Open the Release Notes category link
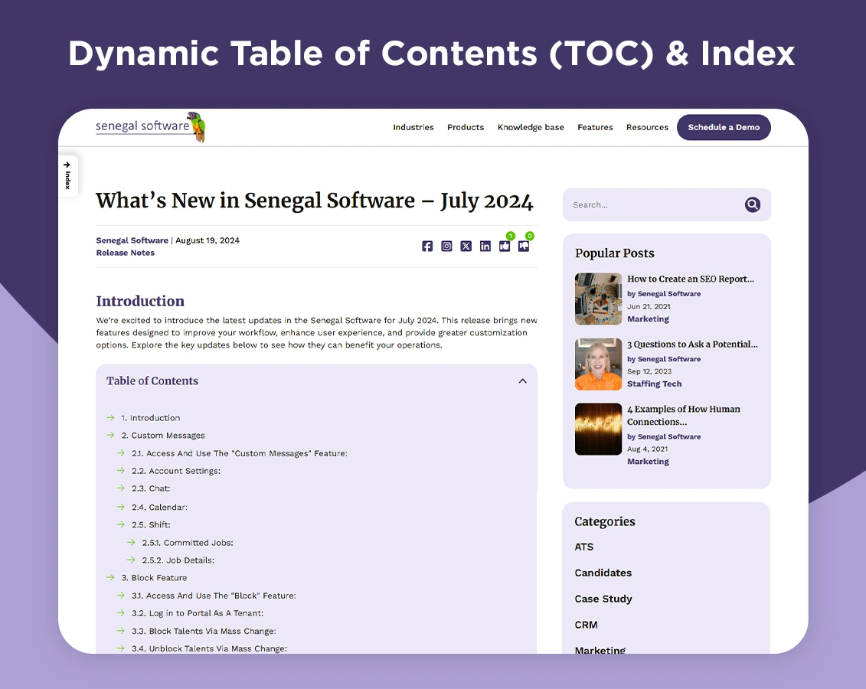 [x=126, y=253]
